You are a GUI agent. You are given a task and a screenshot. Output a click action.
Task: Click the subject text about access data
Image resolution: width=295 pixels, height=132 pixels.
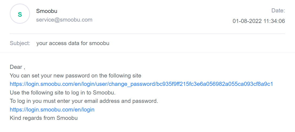click(73, 43)
